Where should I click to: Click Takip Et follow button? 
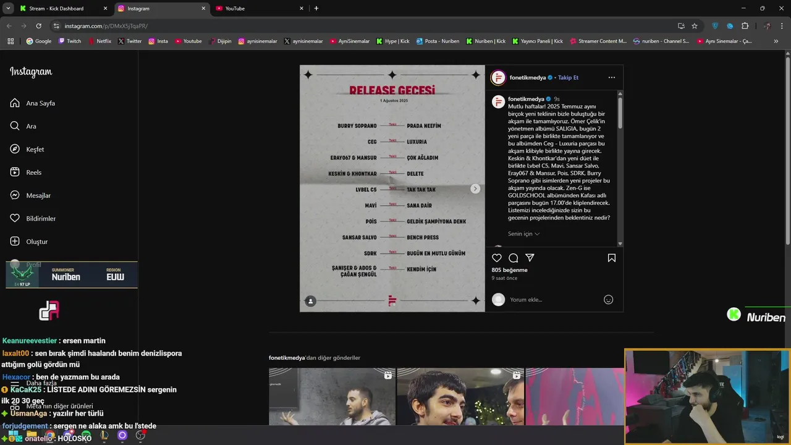[x=568, y=78]
